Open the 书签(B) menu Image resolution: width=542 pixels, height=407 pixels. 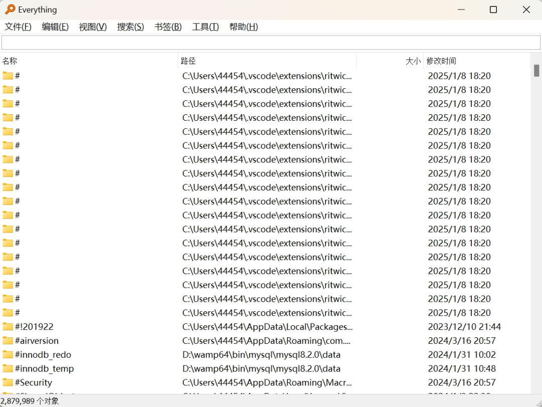pos(168,27)
